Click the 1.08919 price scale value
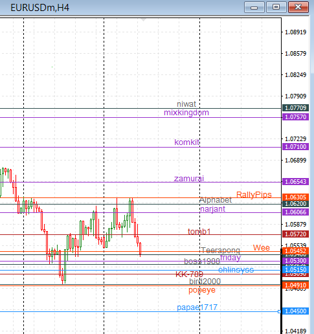The image size is (314, 334). (295, 32)
